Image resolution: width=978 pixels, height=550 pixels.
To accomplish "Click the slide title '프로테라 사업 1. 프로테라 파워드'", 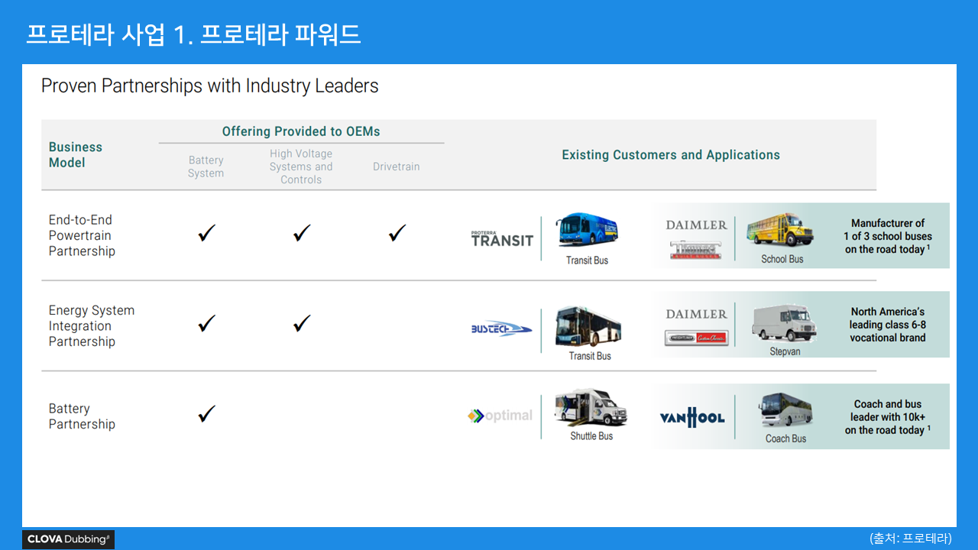I will [x=193, y=34].
